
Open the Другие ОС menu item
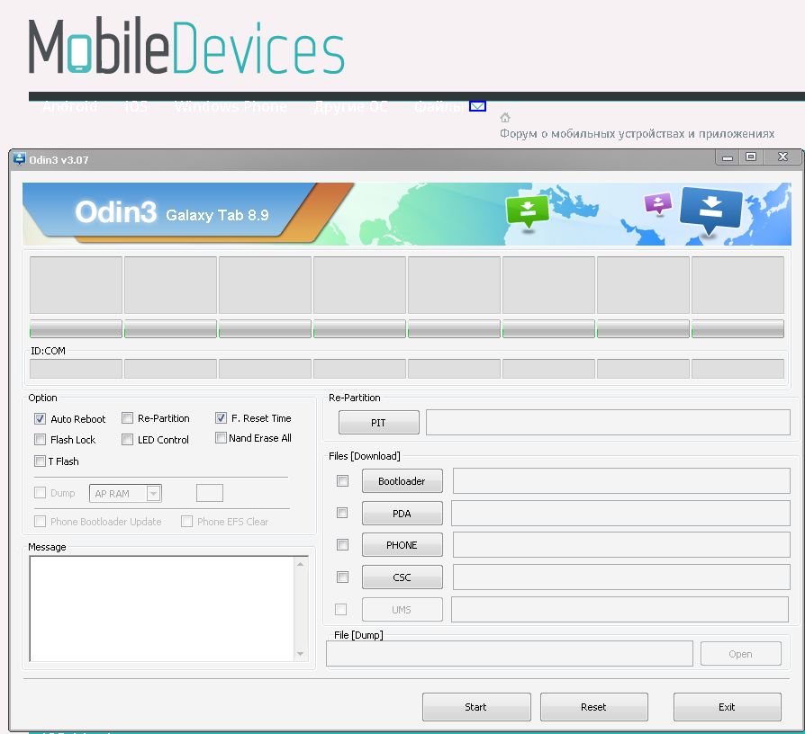coord(351,106)
